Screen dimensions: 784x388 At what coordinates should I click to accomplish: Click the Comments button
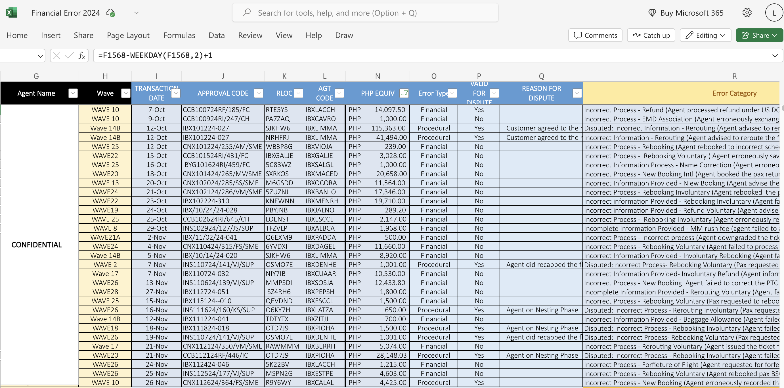tap(595, 35)
